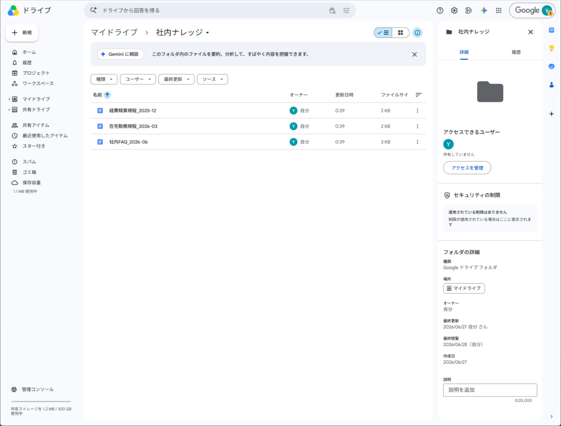
Task: Open the ユーザー filter dropdown
Action: click(138, 79)
